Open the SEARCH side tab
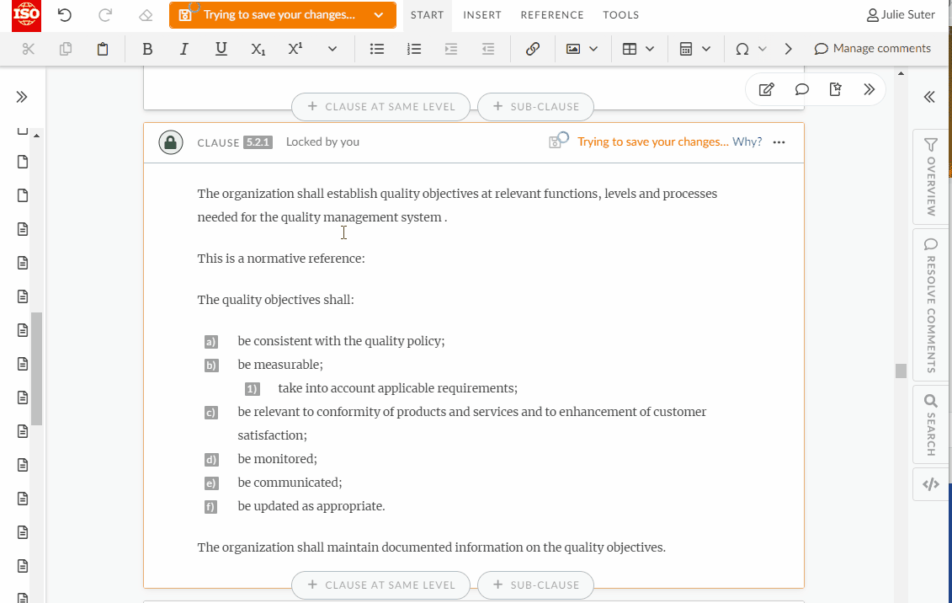Viewport: 952px width, 603px height. [930, 425]
